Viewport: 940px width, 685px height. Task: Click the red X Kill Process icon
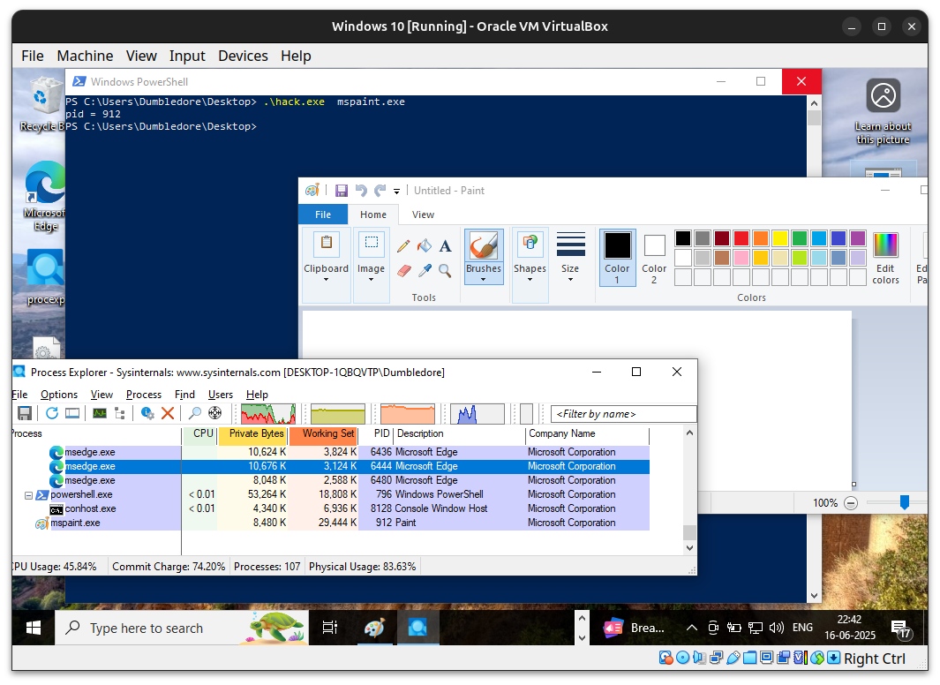pyautogui.click(x=168, y=413)
